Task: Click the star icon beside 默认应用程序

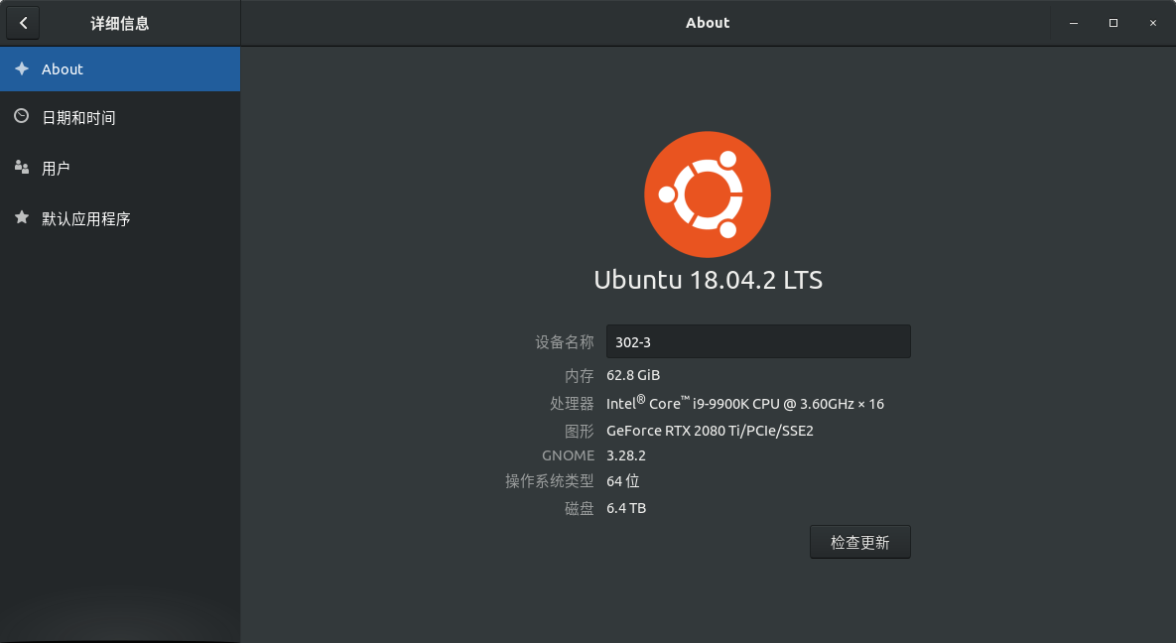Action: (x=22, y=218)
